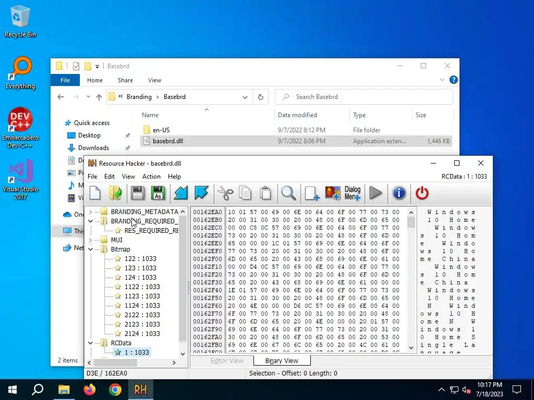Open Firefox from the taskbar
Viewport: 534px width, 400px height.
click(90, 390)
